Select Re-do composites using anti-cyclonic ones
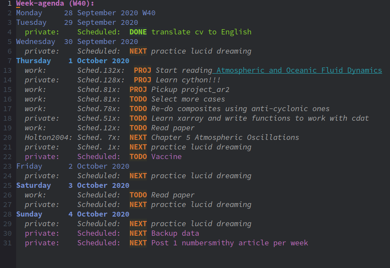 point(240,109)
